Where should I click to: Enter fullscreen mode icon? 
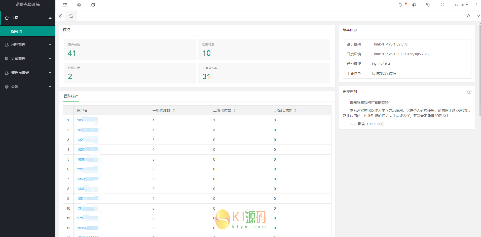[442, 5]
